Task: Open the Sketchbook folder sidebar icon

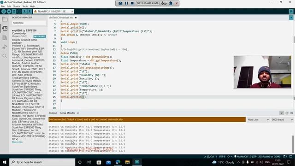Action: pos(5,19)
